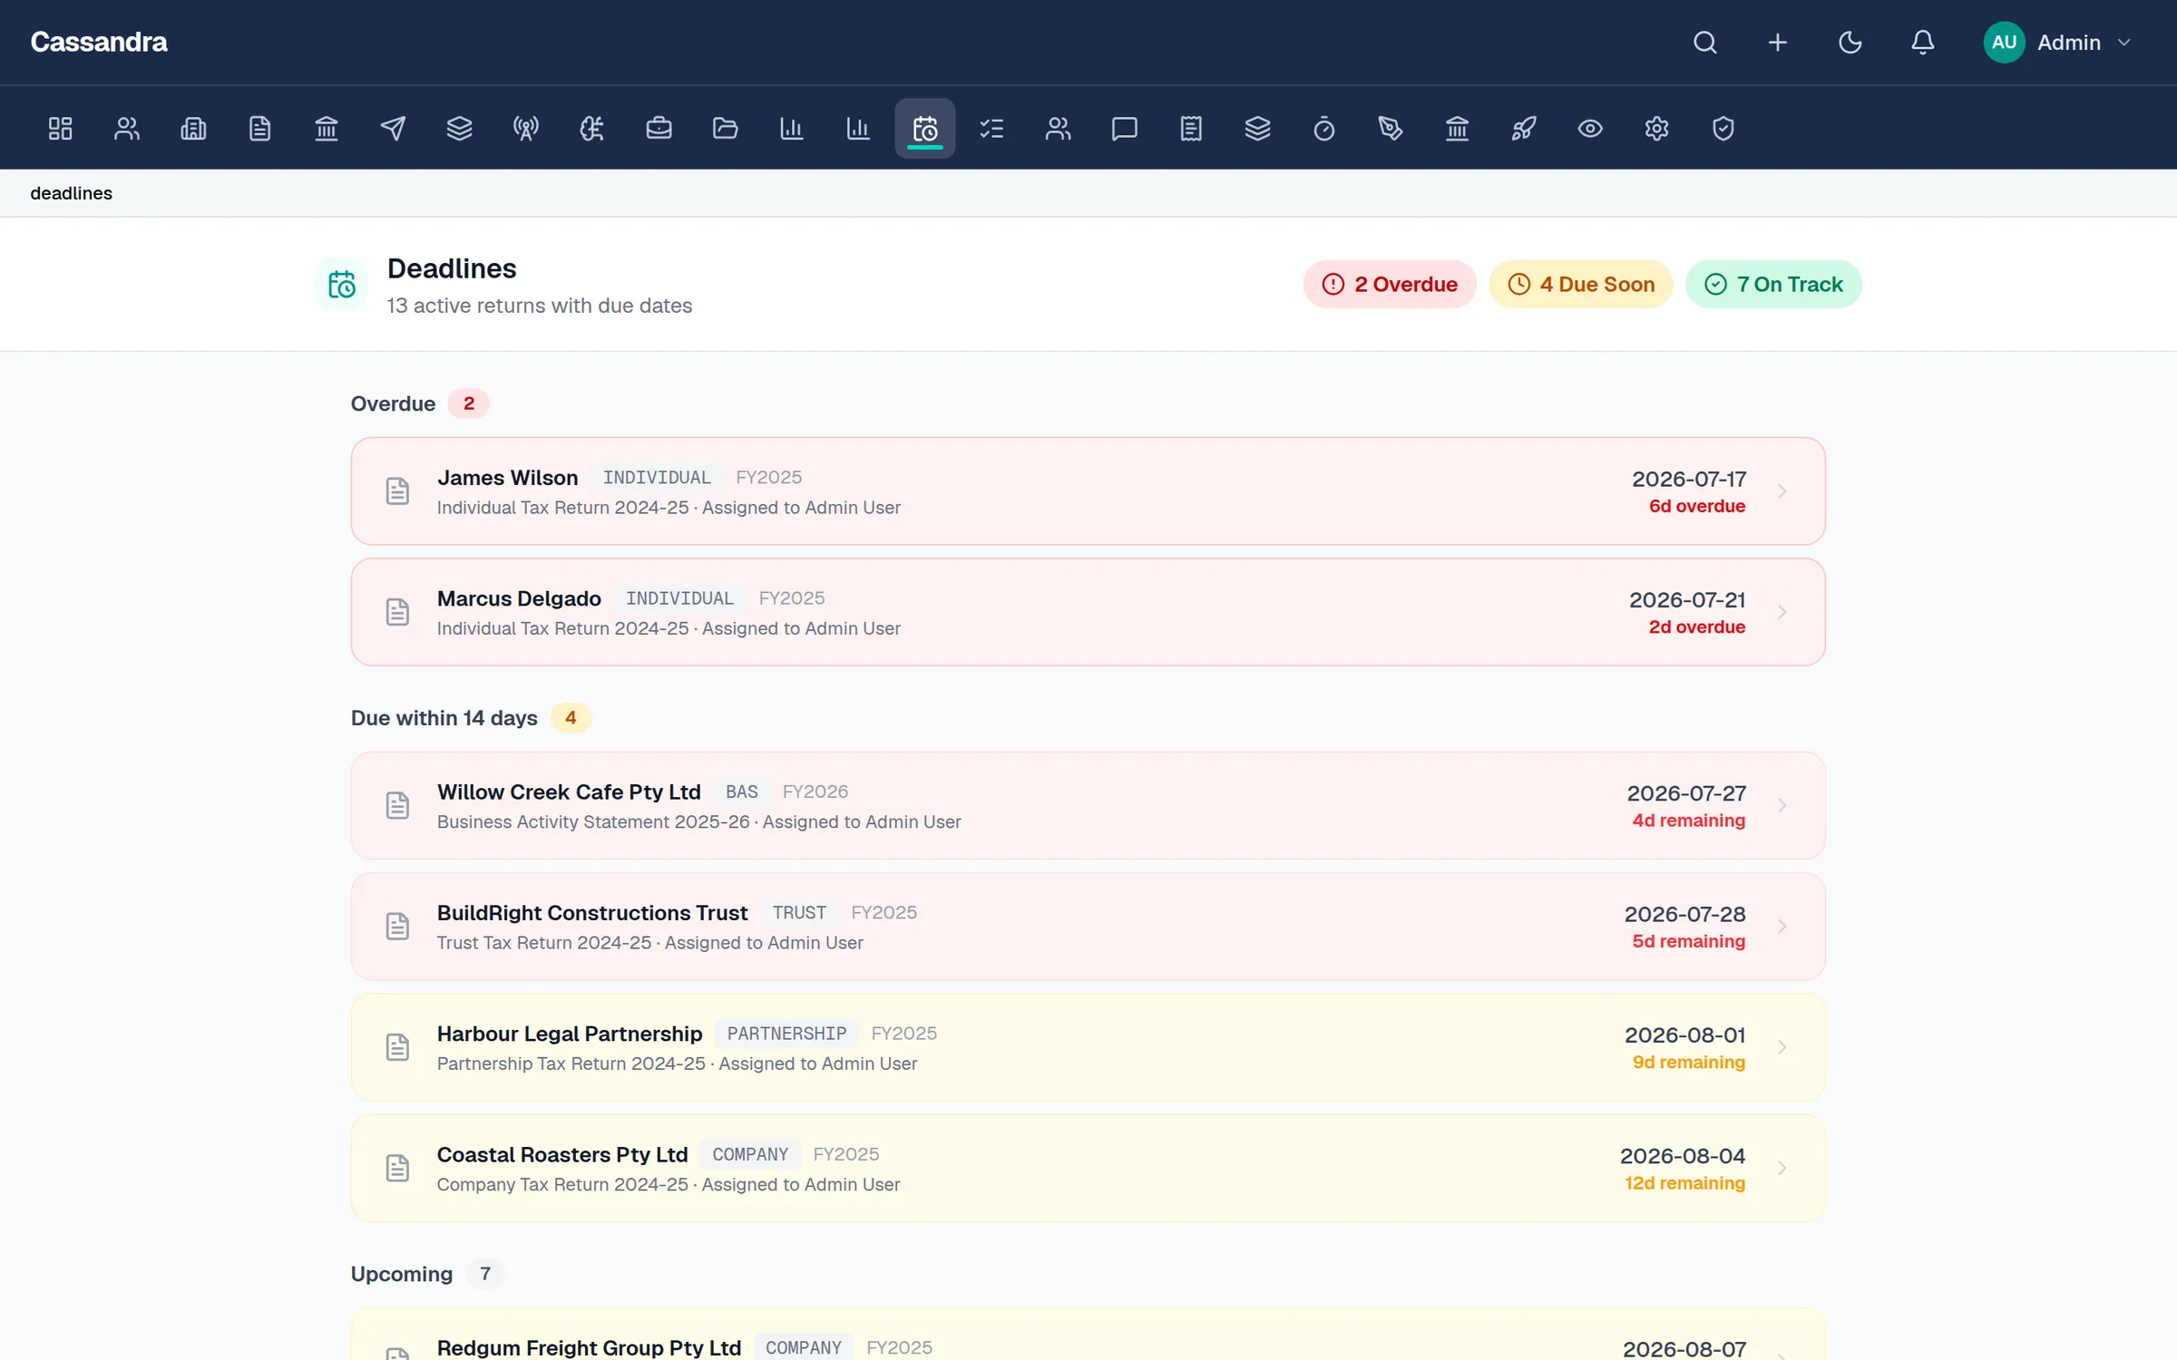Image resolution: width=2177 pixels, height=1360 pixels.
Task: Click the BAS tag on Willow Creek row
Action: (x=741, y=792)
